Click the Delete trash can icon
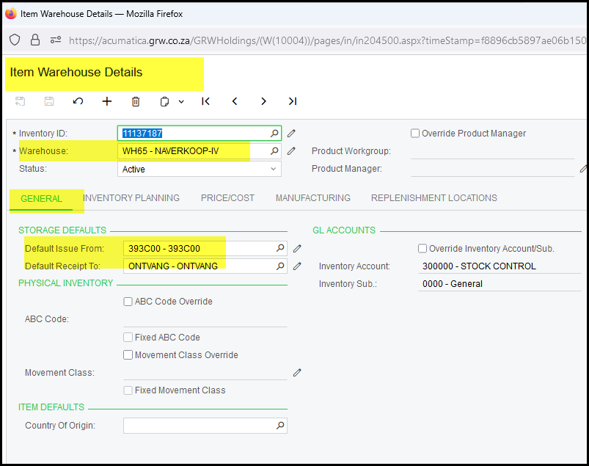The width and height of the screenshot is (589, 466). [x=136, y=101]
